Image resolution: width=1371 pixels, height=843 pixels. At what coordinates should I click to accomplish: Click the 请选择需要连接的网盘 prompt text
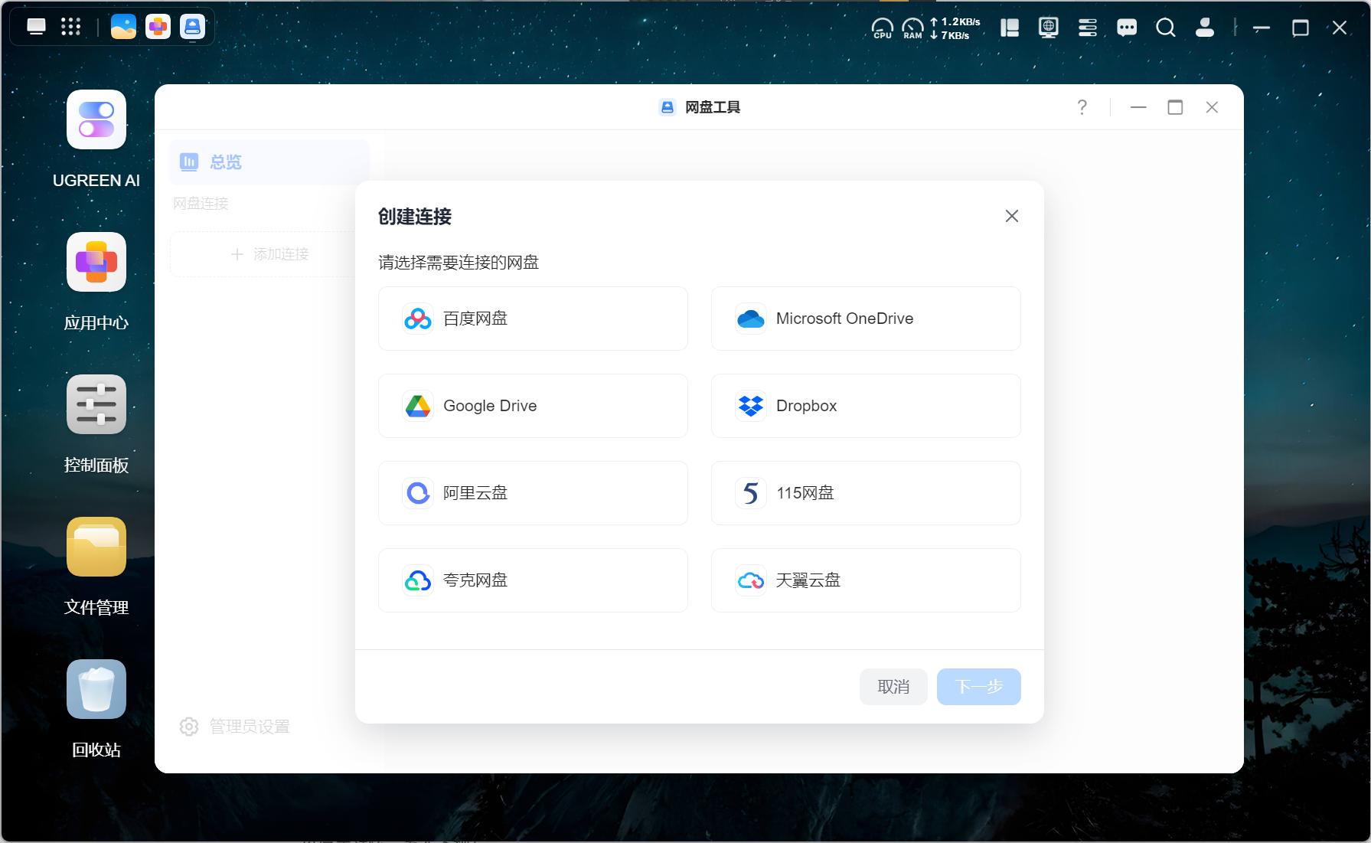coord(459,263)
